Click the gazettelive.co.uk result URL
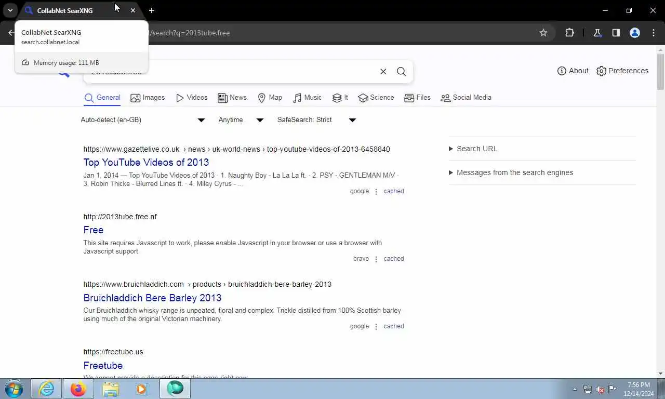Viewport: 665px width, 399px height. pyautogui.click(x=236, y=149)
